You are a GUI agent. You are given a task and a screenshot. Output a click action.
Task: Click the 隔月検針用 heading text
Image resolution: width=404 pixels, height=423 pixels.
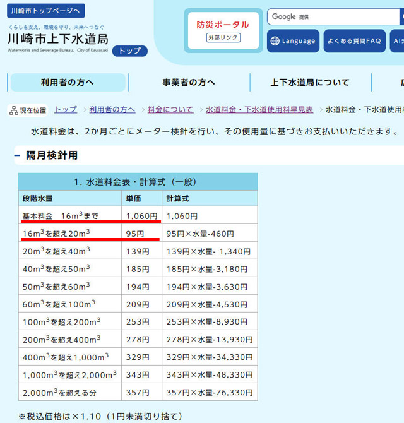point(52,155)
